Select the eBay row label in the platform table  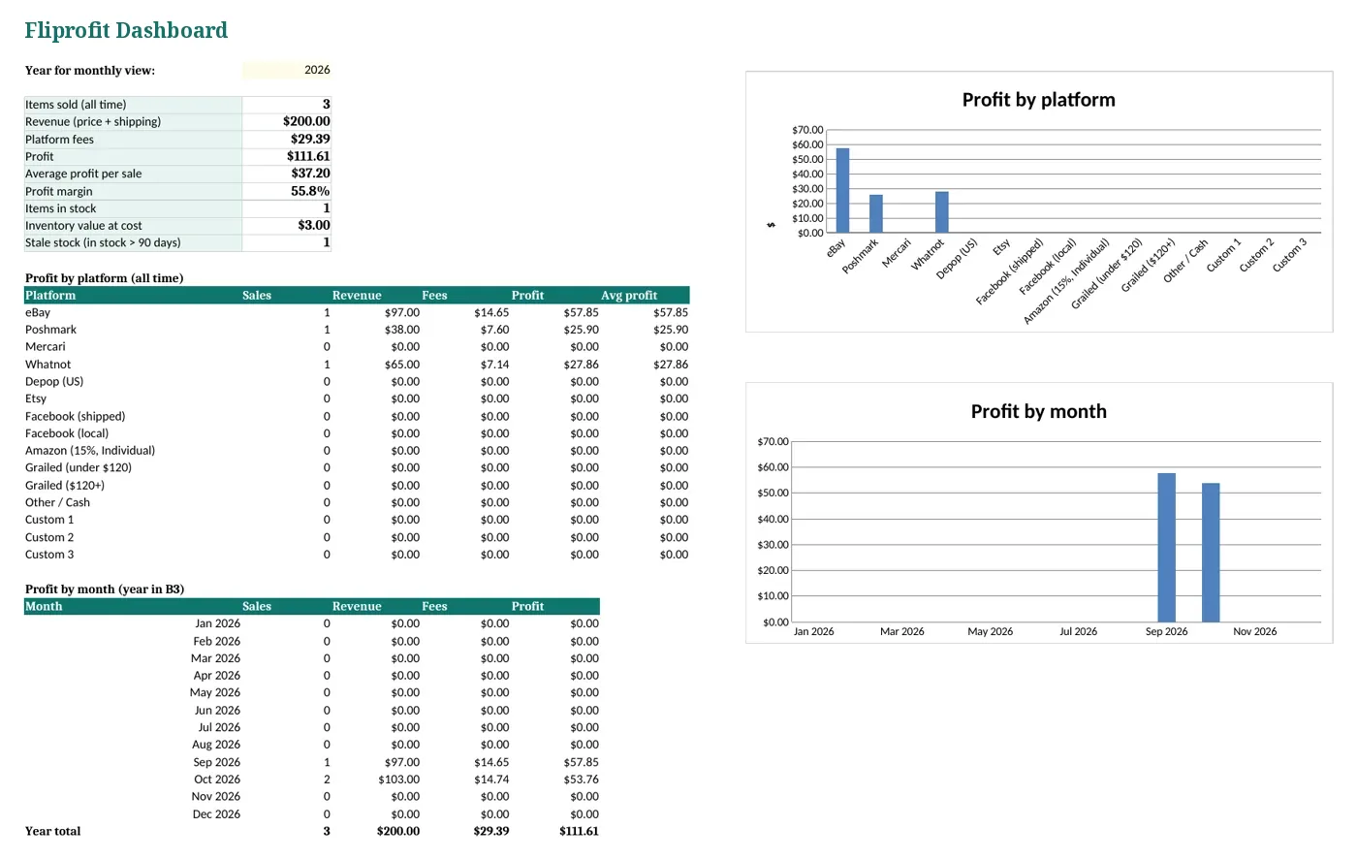coord(38,312)
